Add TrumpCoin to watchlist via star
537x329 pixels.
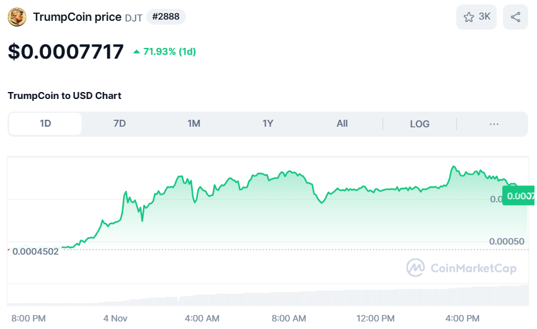point(469,17)
